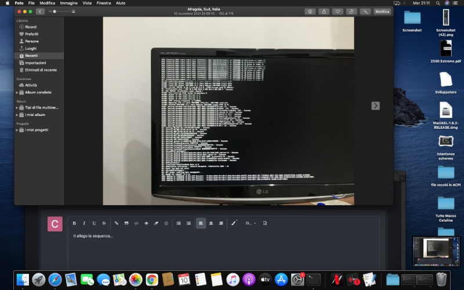The height and width of the screenshot is (290, 464).
Task: Toggle underline formatting in forum editor
Action: [94, 223]
